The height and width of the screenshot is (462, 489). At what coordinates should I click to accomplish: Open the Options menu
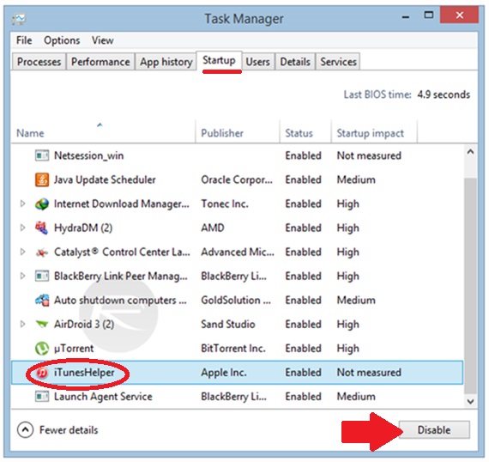pos(62,40)
